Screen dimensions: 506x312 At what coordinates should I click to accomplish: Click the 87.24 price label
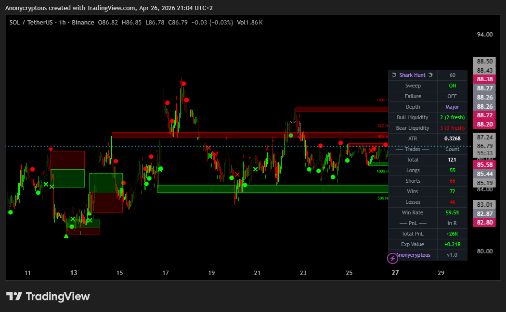click(x=484, y=137)
